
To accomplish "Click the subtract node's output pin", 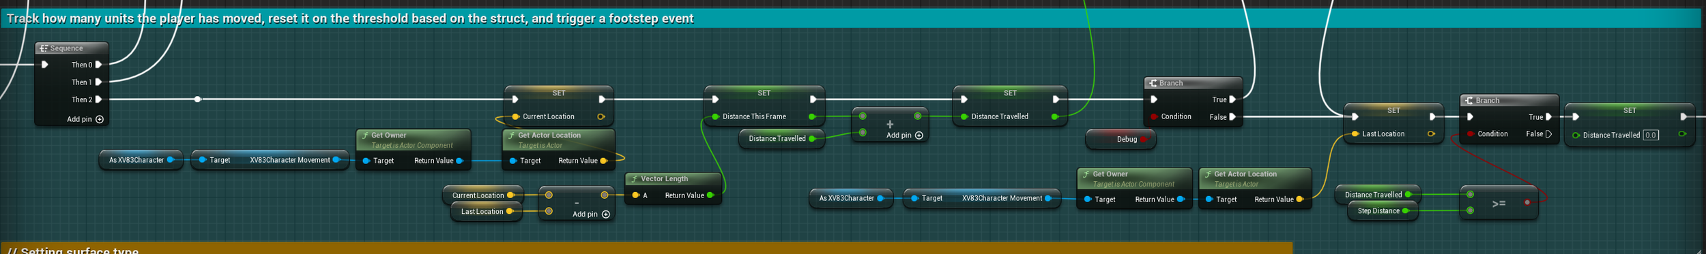I will [x=605, y=195].
